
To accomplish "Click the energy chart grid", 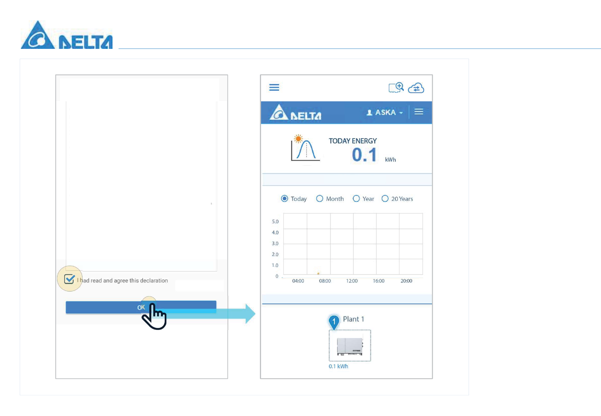I will pyautogui.click(x=353, y=244).
